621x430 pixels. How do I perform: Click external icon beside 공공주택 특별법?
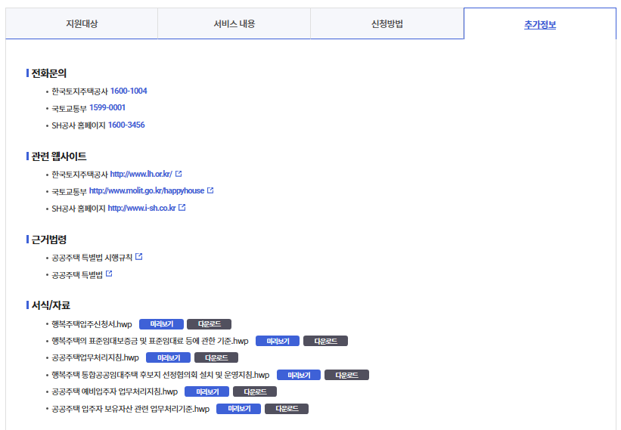pyautogui.click(x=109, y=274)
